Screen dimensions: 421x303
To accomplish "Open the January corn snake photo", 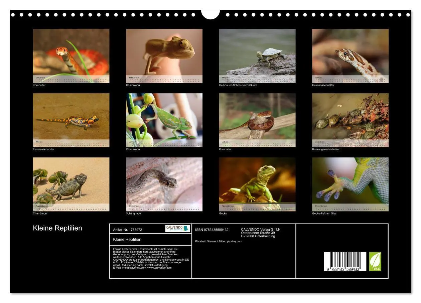I will pyautogui.click(x=71, y=56).
